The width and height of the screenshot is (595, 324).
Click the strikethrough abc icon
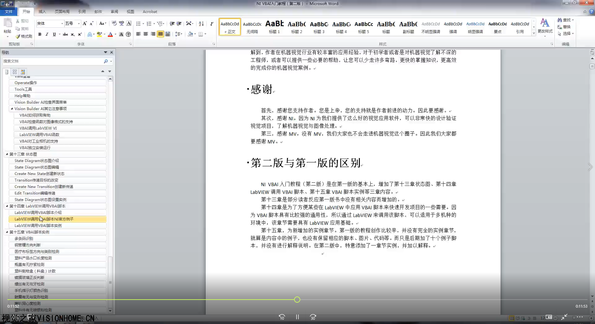[65, 34]
